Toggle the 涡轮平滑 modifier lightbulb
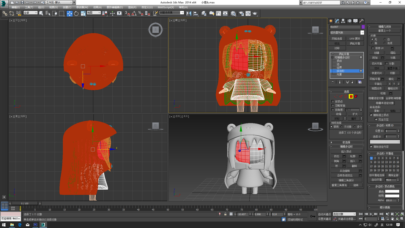Screen dimensions: 405x228 point(333,54)
